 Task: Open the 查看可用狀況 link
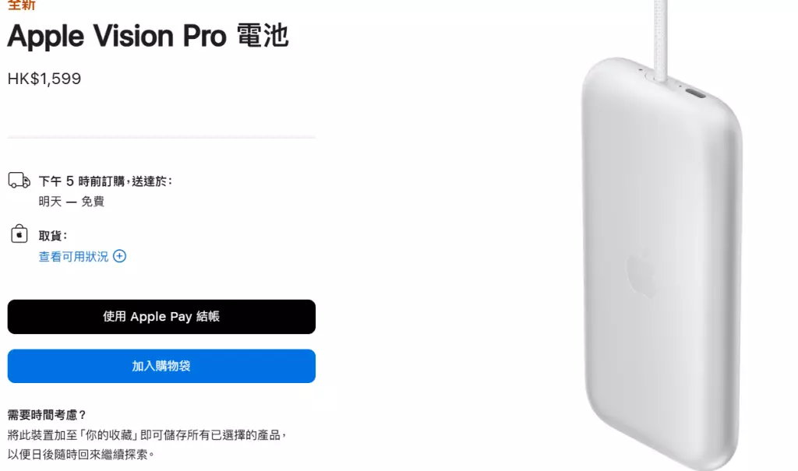(x=74, y=256)
